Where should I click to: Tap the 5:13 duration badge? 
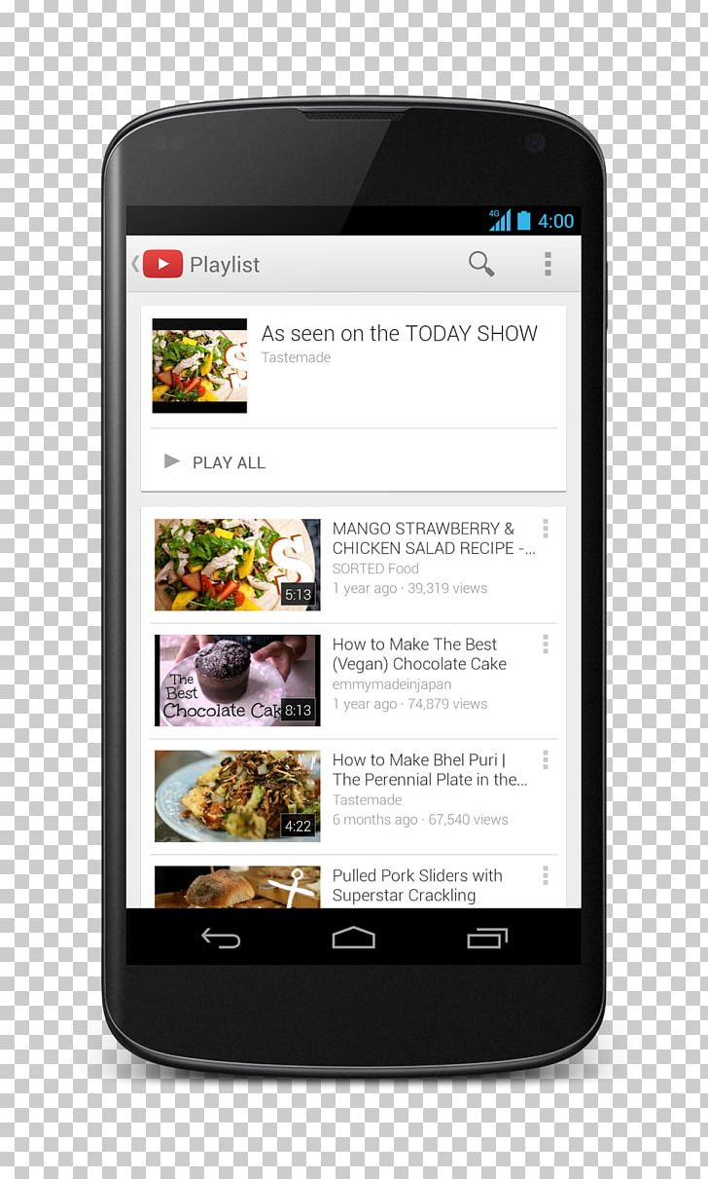[x=298, y=594]
